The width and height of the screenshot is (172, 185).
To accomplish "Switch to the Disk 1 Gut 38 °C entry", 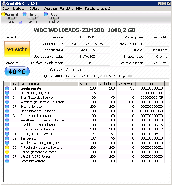I will tap(33, 18).
